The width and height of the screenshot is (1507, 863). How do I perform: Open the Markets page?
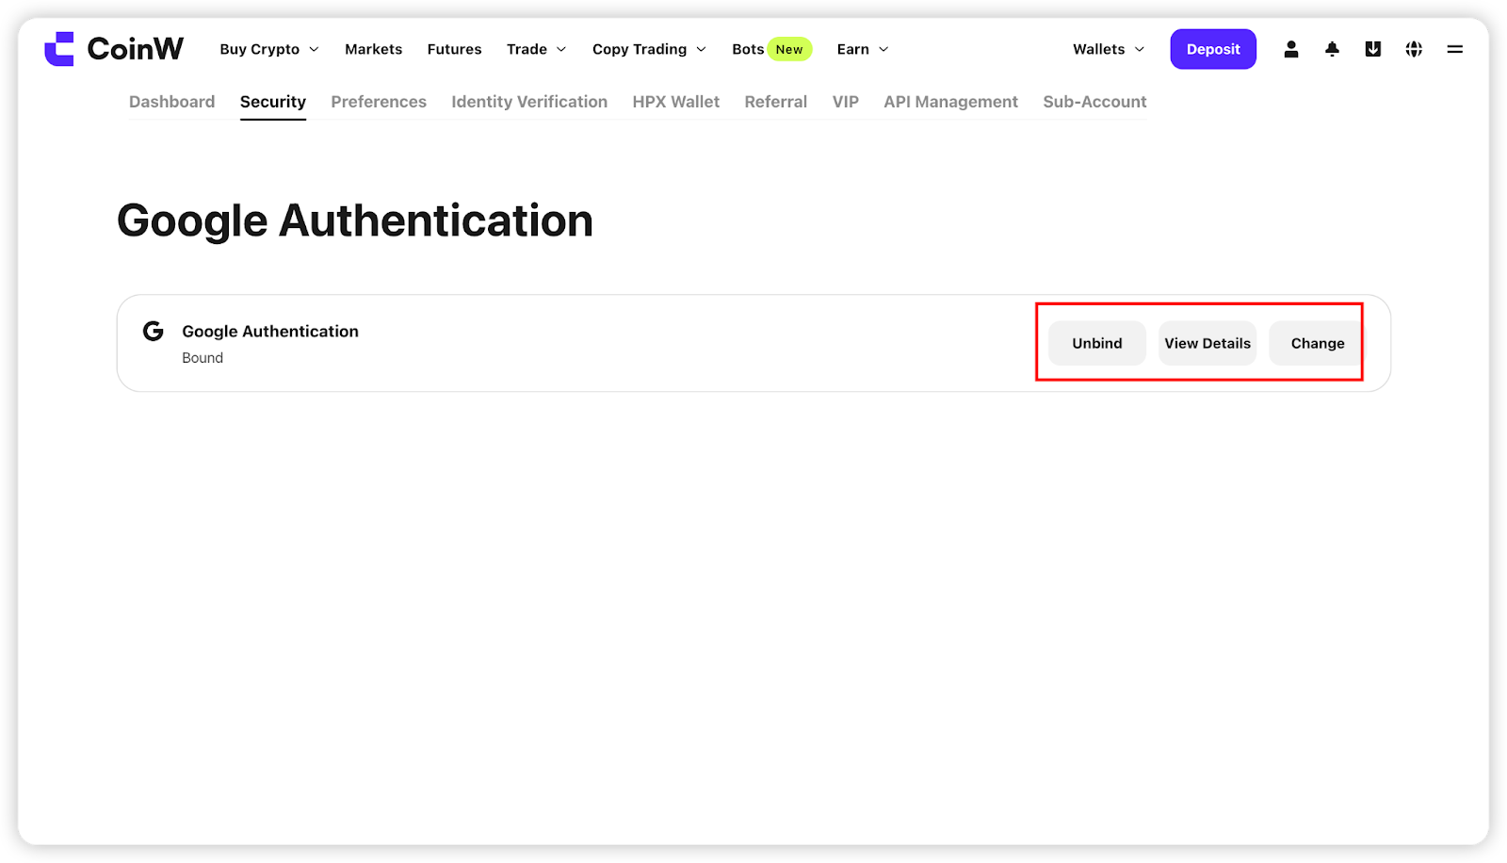[x=373, y=49]
